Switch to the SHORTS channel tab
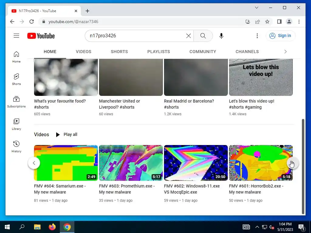The width and height of the screenshot is (311, 233). pos(119,52)
